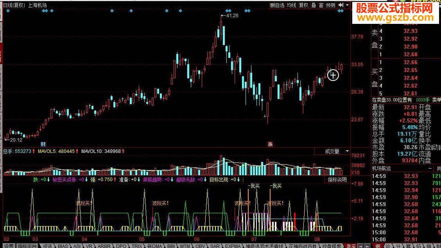Image resolution: width=441 pixels, height=248 pixels.
Task: Select the 控盘程度 indicator tab
Action: point(331,246)
